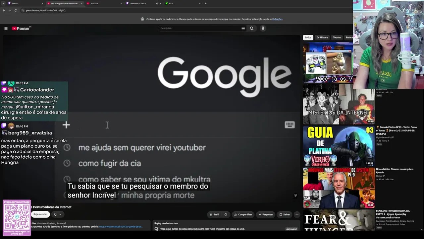The image size is (424, 239).
Task: Click the 'Compartilhar' share button
Action: [243, 214]
